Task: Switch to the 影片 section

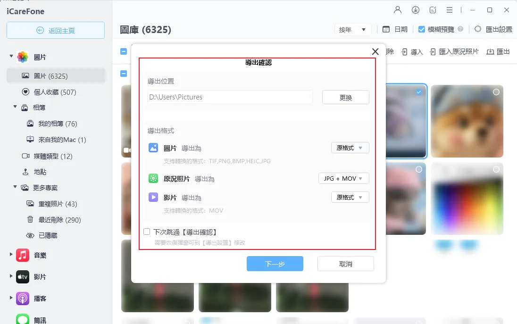Action: [40, 276]
